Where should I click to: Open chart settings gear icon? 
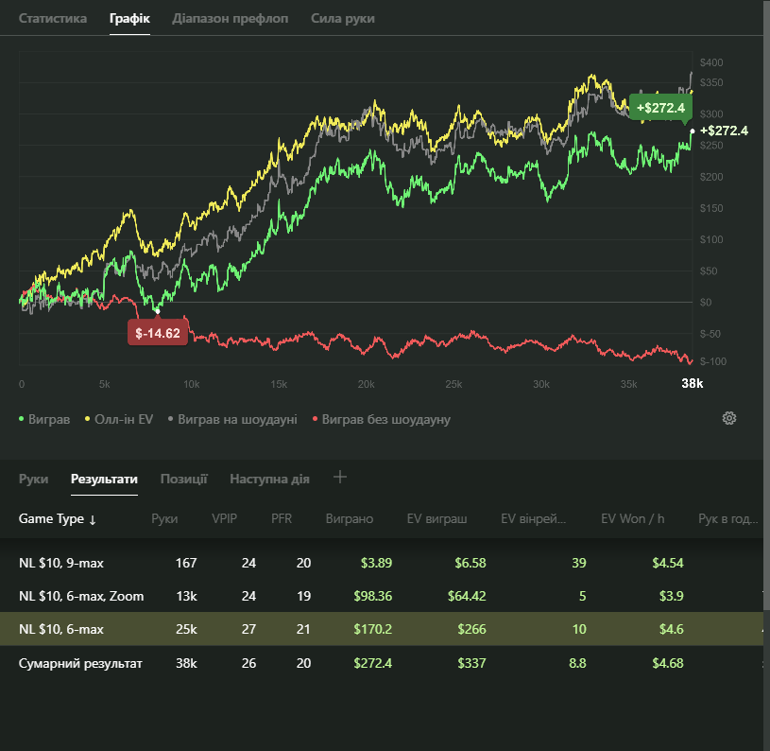pyautogui.click(x=728, y=418)
